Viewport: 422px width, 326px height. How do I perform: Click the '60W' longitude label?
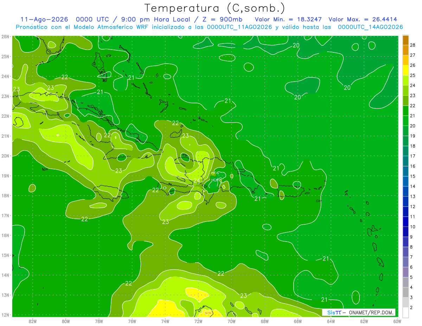coord(397,321)
